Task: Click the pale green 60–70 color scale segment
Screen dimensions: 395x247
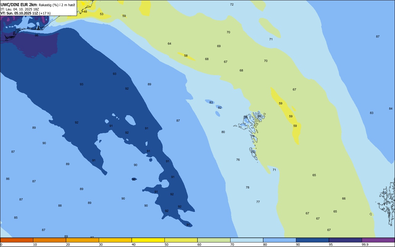Action: tap(214, 240)
